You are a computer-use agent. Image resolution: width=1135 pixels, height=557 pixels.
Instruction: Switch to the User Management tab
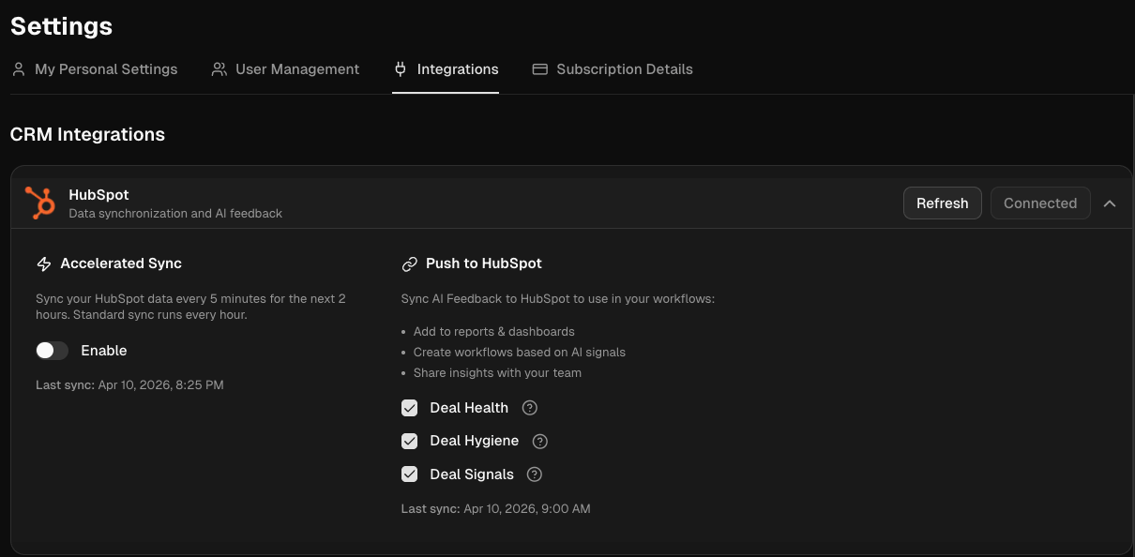(296, 69)
